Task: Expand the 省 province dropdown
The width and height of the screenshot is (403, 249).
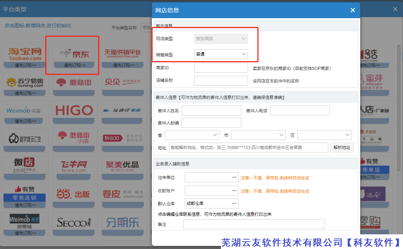Action: point(192,135)
